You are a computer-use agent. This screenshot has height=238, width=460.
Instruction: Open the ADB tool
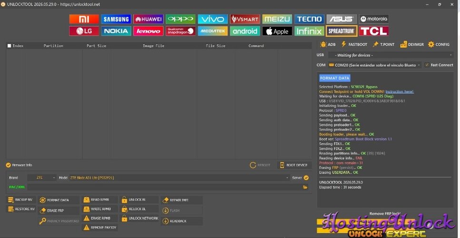point(328,44)
